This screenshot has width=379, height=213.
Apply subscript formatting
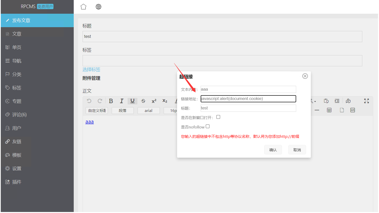[165, 101]
